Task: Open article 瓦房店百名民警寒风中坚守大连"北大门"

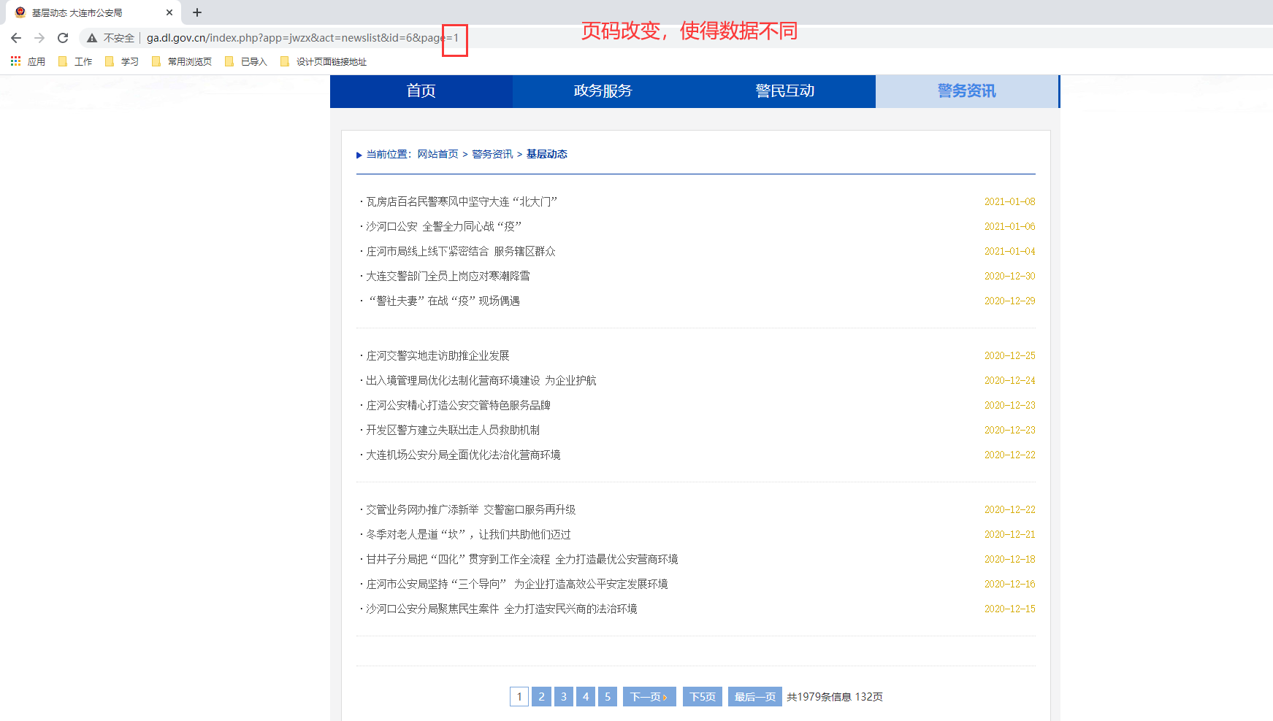Action: click(462, 201)
